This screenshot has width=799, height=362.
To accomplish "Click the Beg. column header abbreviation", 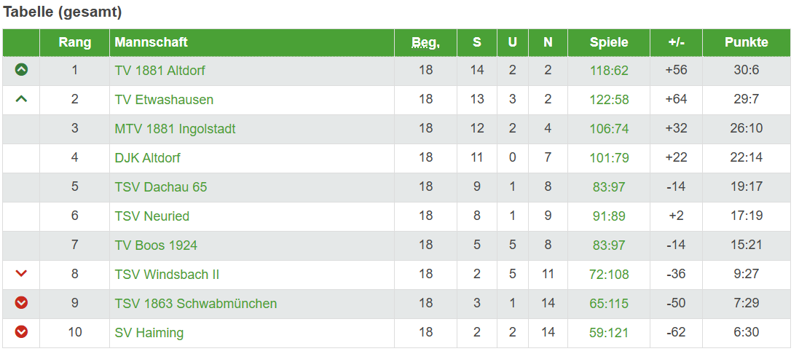I will tap(425, 43).
